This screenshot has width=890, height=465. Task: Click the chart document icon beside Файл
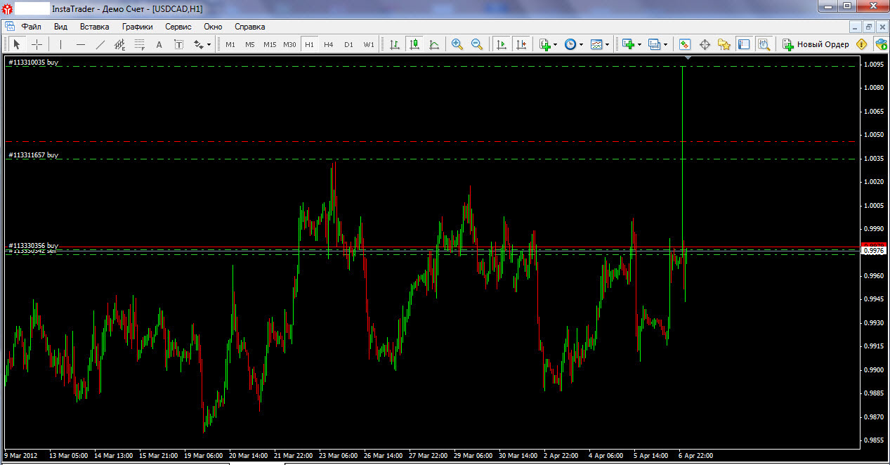pyautogui.click(x=10, y=26)
